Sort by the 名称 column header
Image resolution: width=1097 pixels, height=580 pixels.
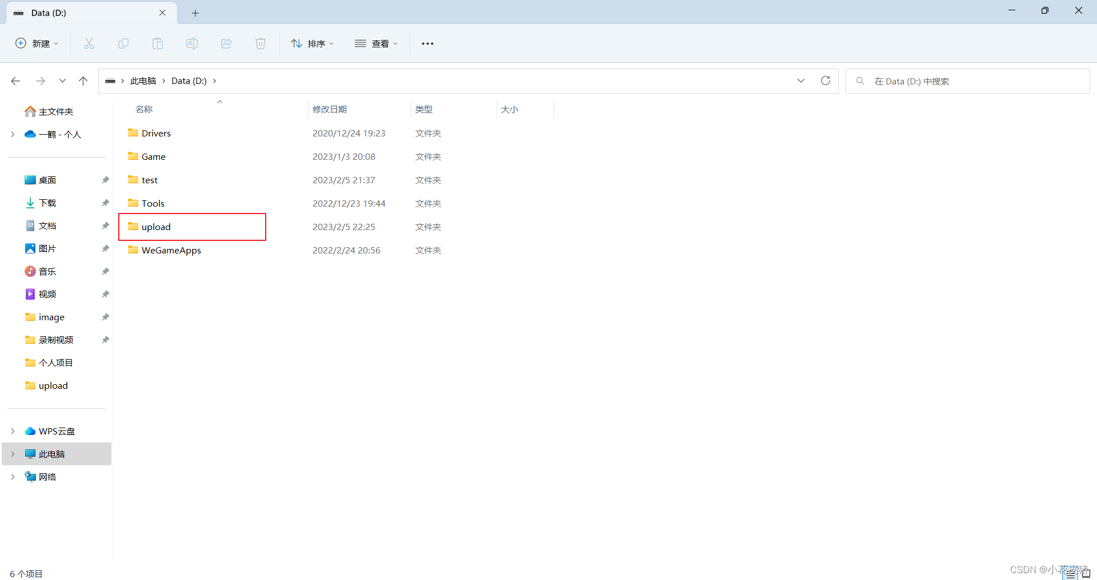click(144, 109)
